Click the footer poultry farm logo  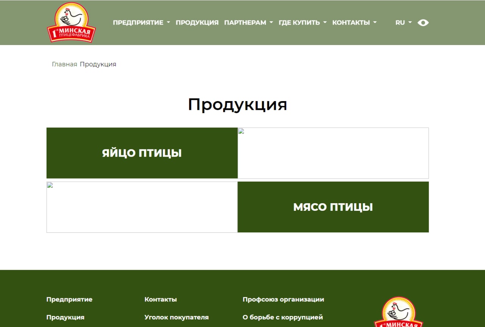(x=399, y=312)
